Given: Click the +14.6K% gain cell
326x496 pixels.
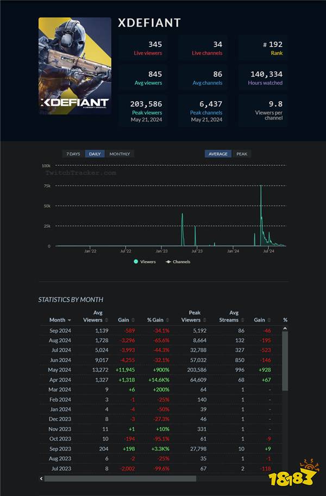Looking at the screenshot, I should [x=159, y=380].
